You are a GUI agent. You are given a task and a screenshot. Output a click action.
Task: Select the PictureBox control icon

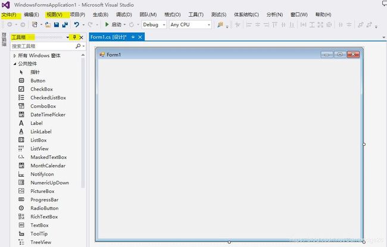21,191
